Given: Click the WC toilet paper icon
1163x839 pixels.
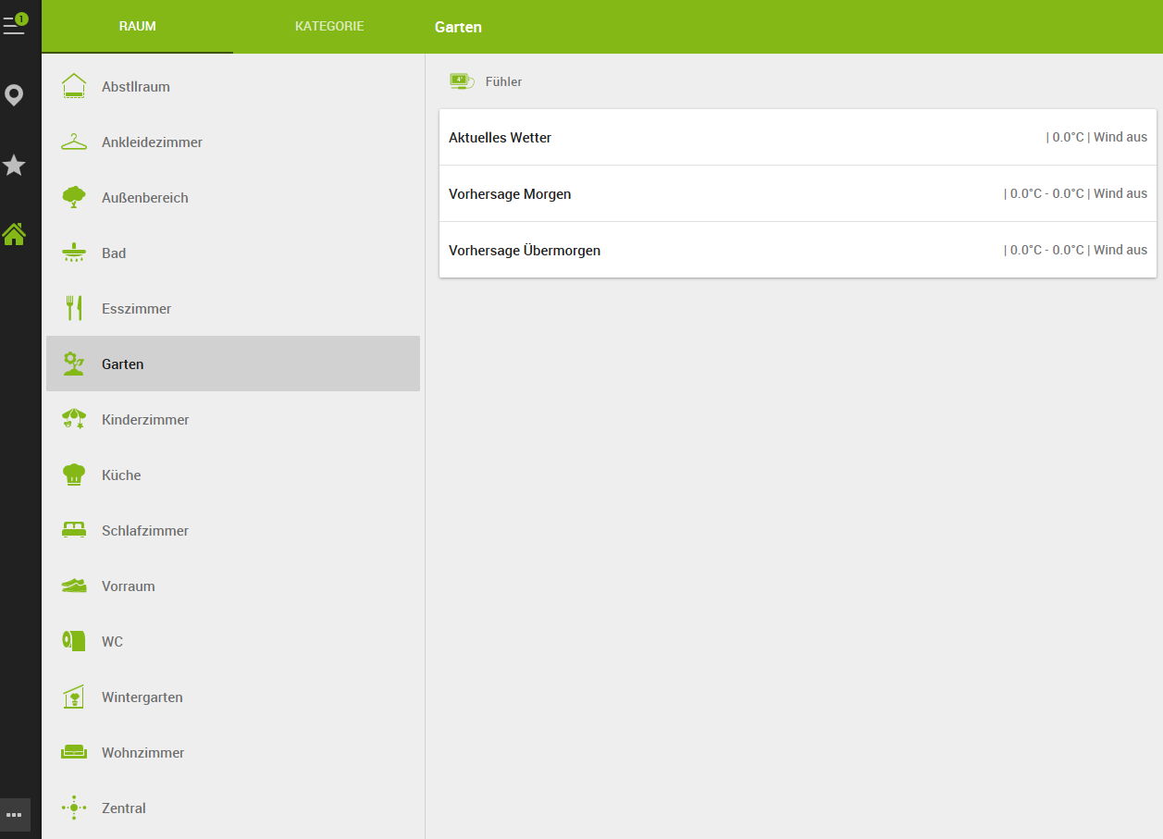Looking at the screenshot, I should click(74, 640).
